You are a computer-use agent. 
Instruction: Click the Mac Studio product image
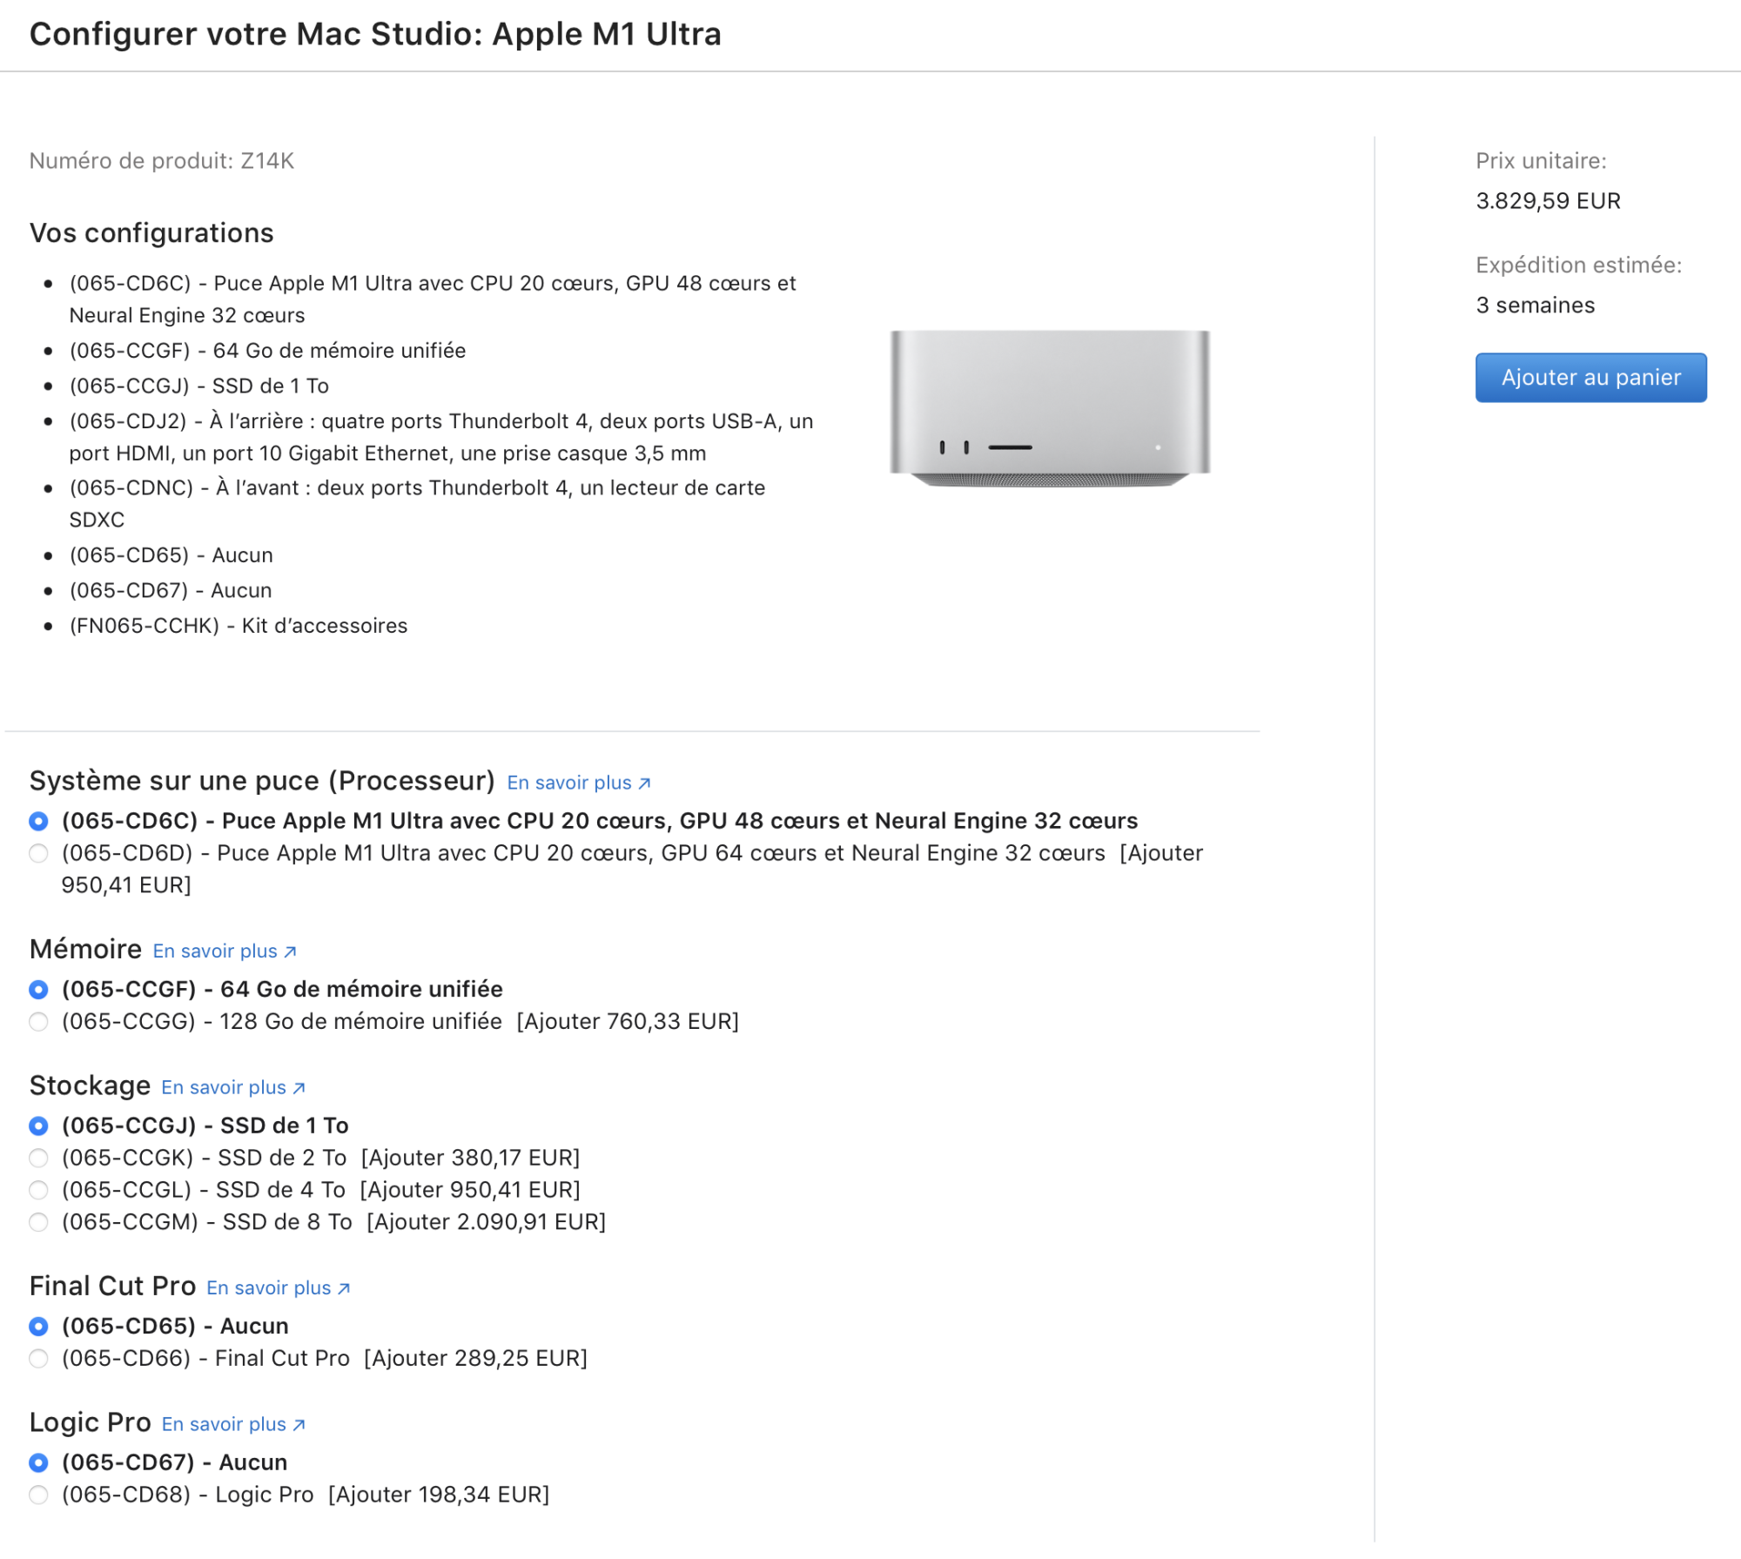[1049, 407]
